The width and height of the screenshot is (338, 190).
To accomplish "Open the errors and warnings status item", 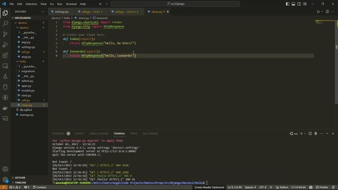I will pyautogui.click(x=15, y=187).
